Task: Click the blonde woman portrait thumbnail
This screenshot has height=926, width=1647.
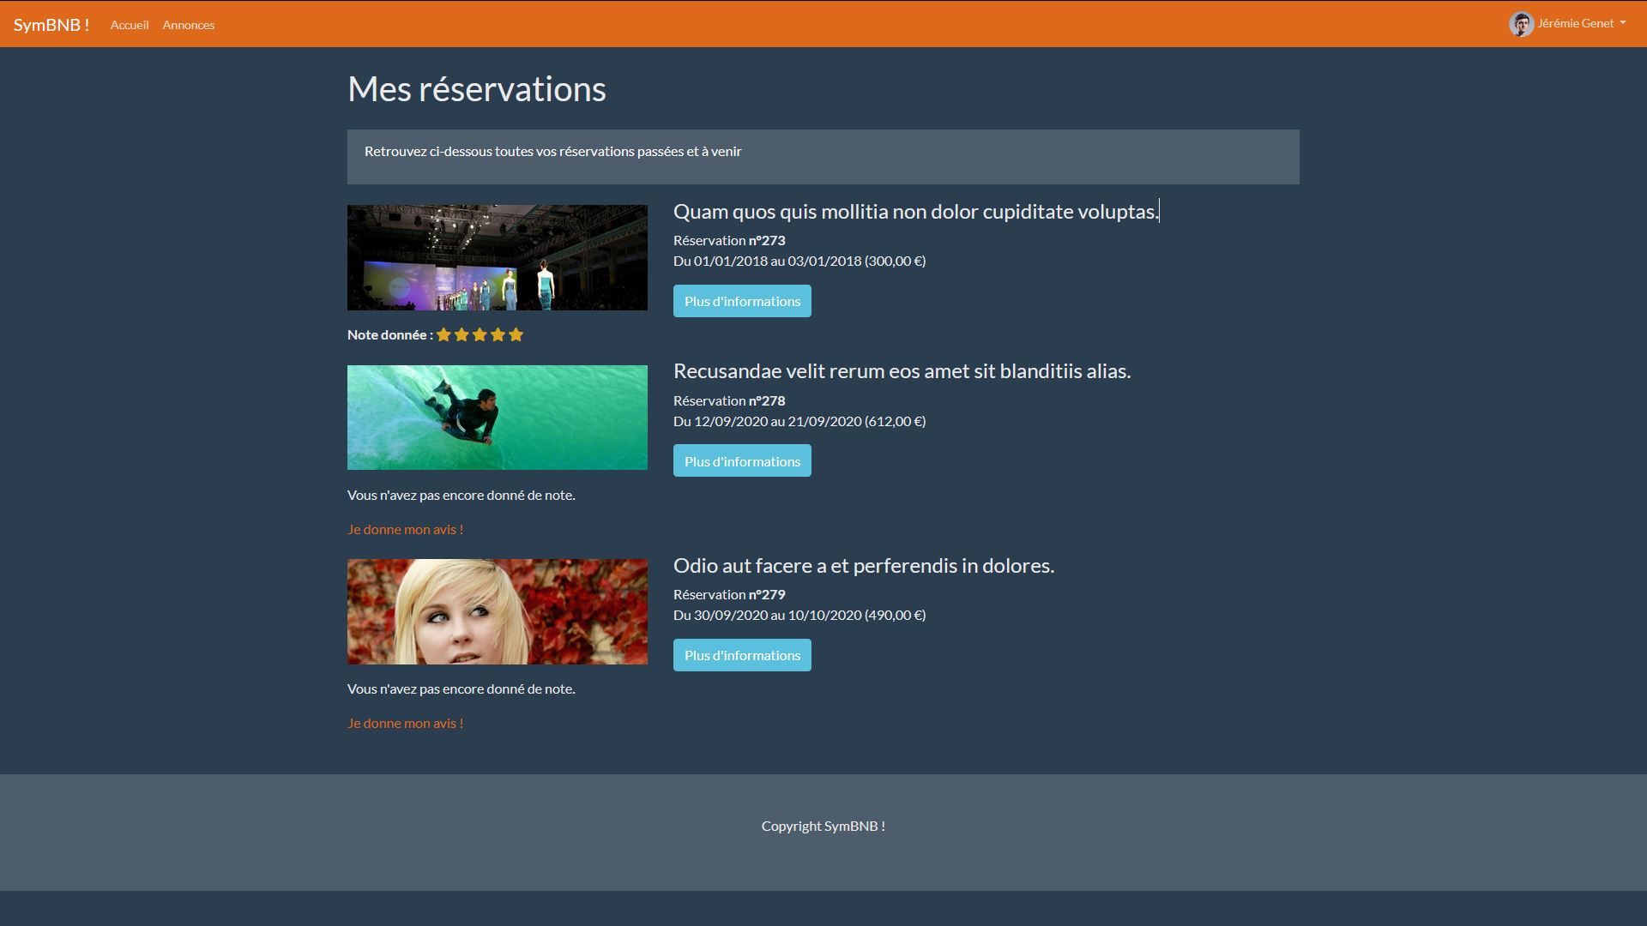Action: click(498, 611)
